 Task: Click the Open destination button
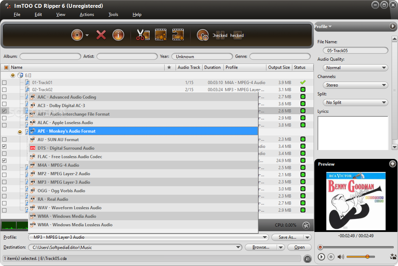(299, 247)
